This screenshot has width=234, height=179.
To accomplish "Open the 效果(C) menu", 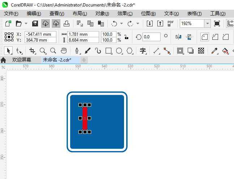I will (125, 14).
